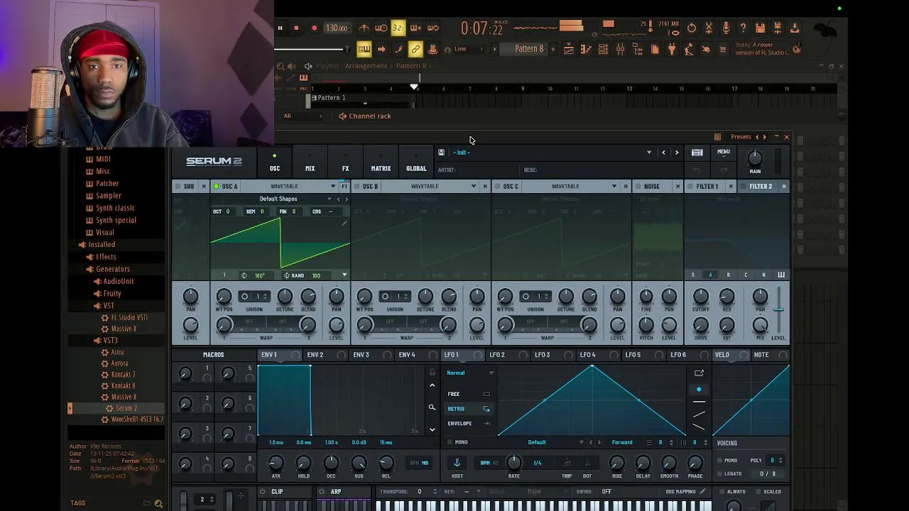Enable the OSC C power toggle
The image size is (909, 511).
click(x=498, y=187)
